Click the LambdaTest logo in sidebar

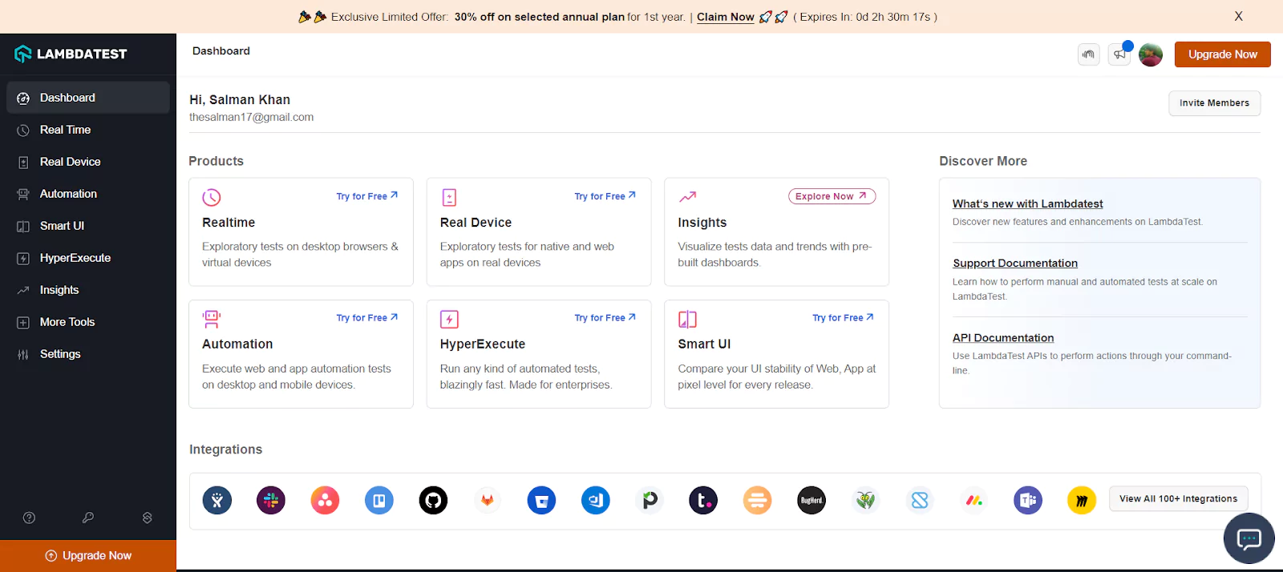(71, 54)
